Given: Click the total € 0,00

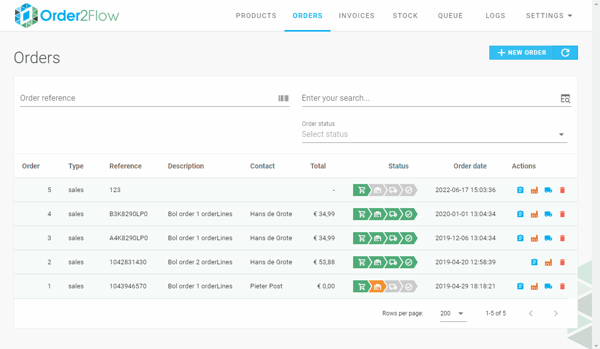Looking at the screenshot, I should pos(326,286).
